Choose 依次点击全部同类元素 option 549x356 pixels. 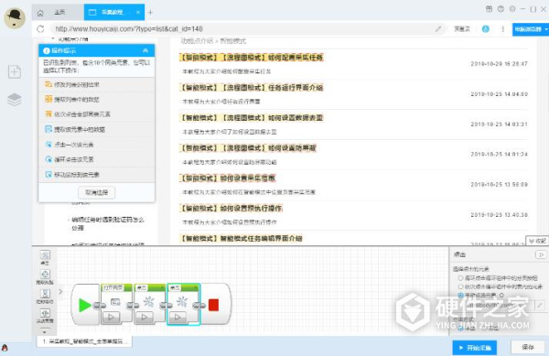tap(96, 114)
